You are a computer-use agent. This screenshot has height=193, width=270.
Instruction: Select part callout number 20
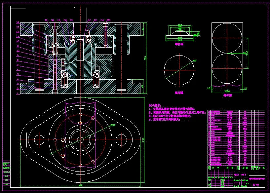[x=65, y=20]
